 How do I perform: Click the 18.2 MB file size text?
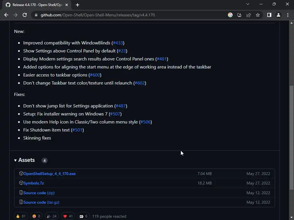204,183
